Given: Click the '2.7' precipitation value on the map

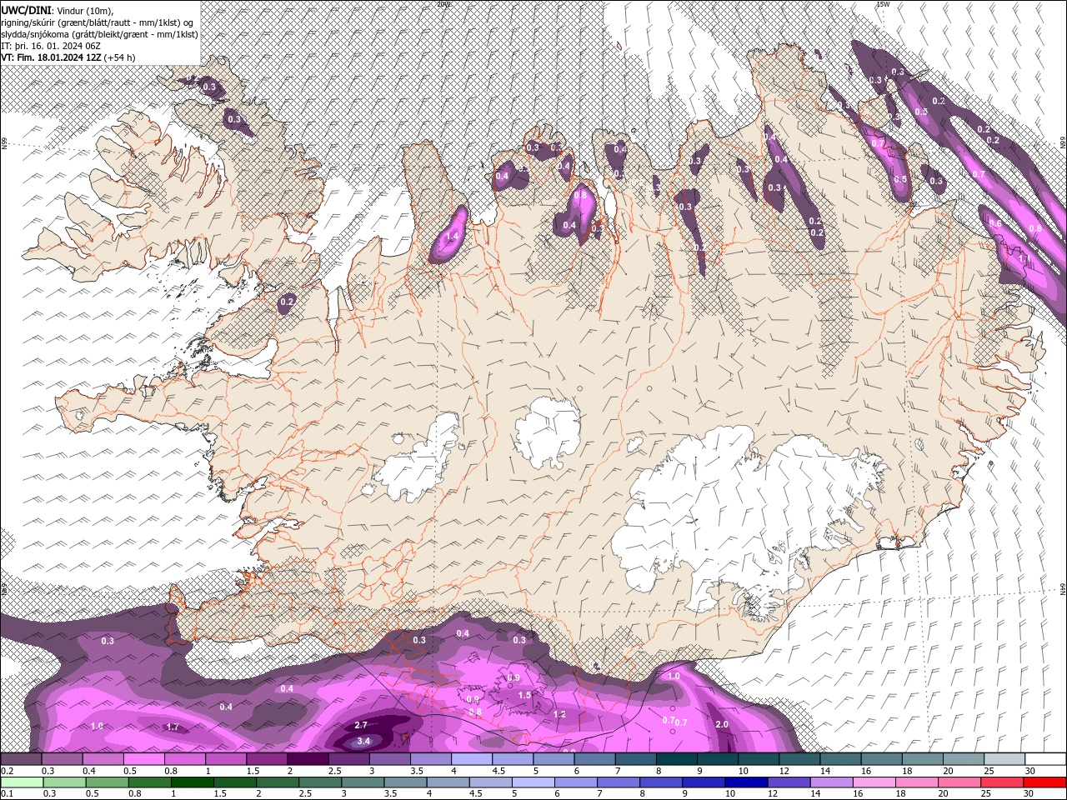Looking at the screenshot, I should point(361,726).
